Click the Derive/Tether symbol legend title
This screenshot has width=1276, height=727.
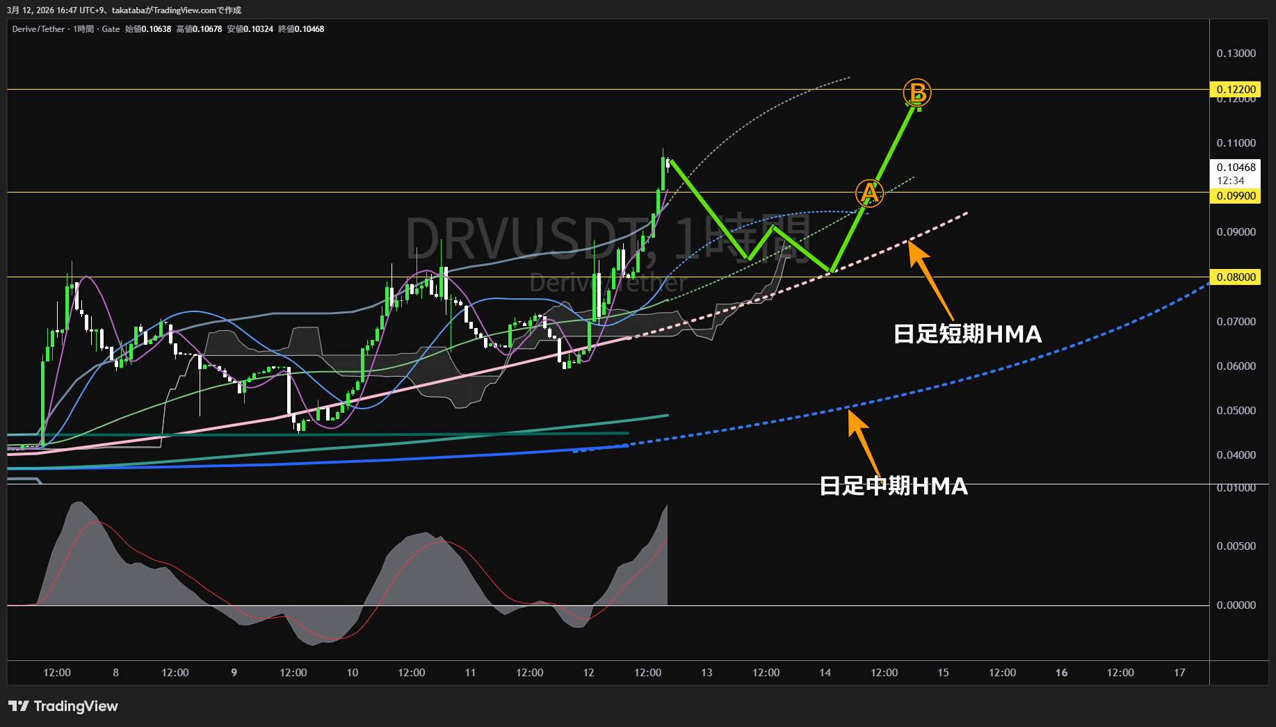coord(38,29)
